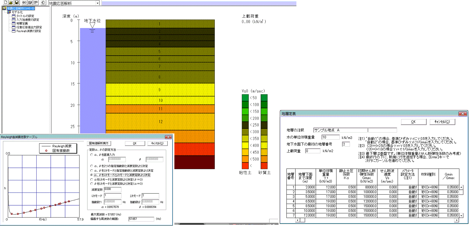
Task: Open the 地震応答解析 dropdown in toolbar
Action: click(x=97, y=3)
